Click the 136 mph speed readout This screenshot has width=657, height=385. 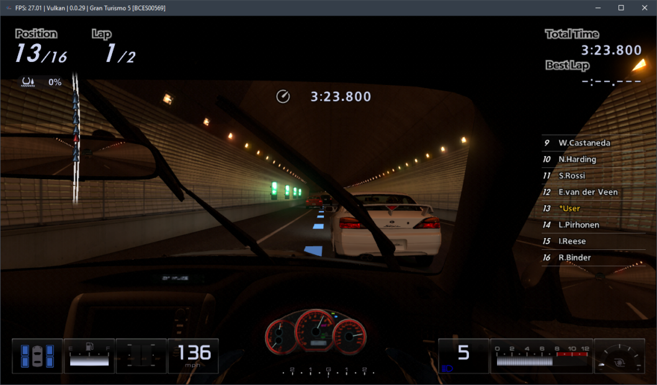tap(194, 354)
